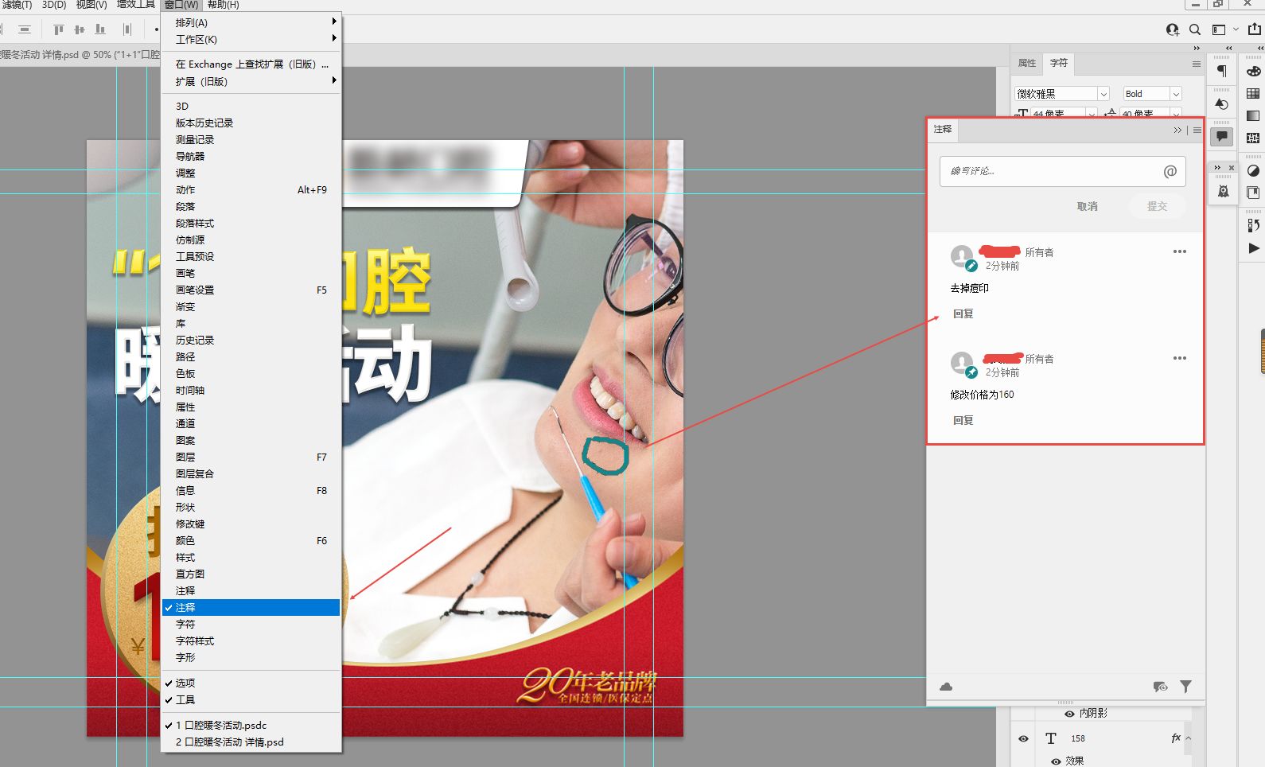1265x767 pixels.
Task: Select 历史记录 in Window menu
Action: click(x=251, y=340)
